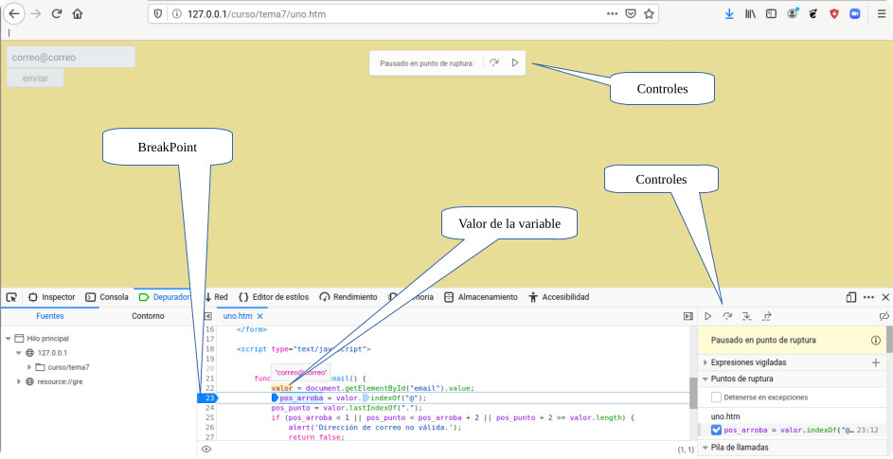Click the right debugger panel scrollbar
893x459 pixels.
[x=889, y=340]
